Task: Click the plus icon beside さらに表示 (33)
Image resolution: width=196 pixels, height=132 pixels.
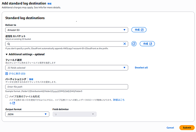Action: coord(7,74)
